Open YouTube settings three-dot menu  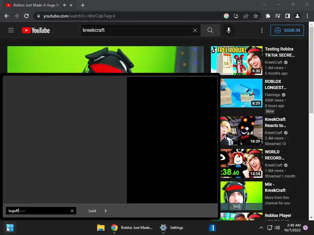(262, 30)
